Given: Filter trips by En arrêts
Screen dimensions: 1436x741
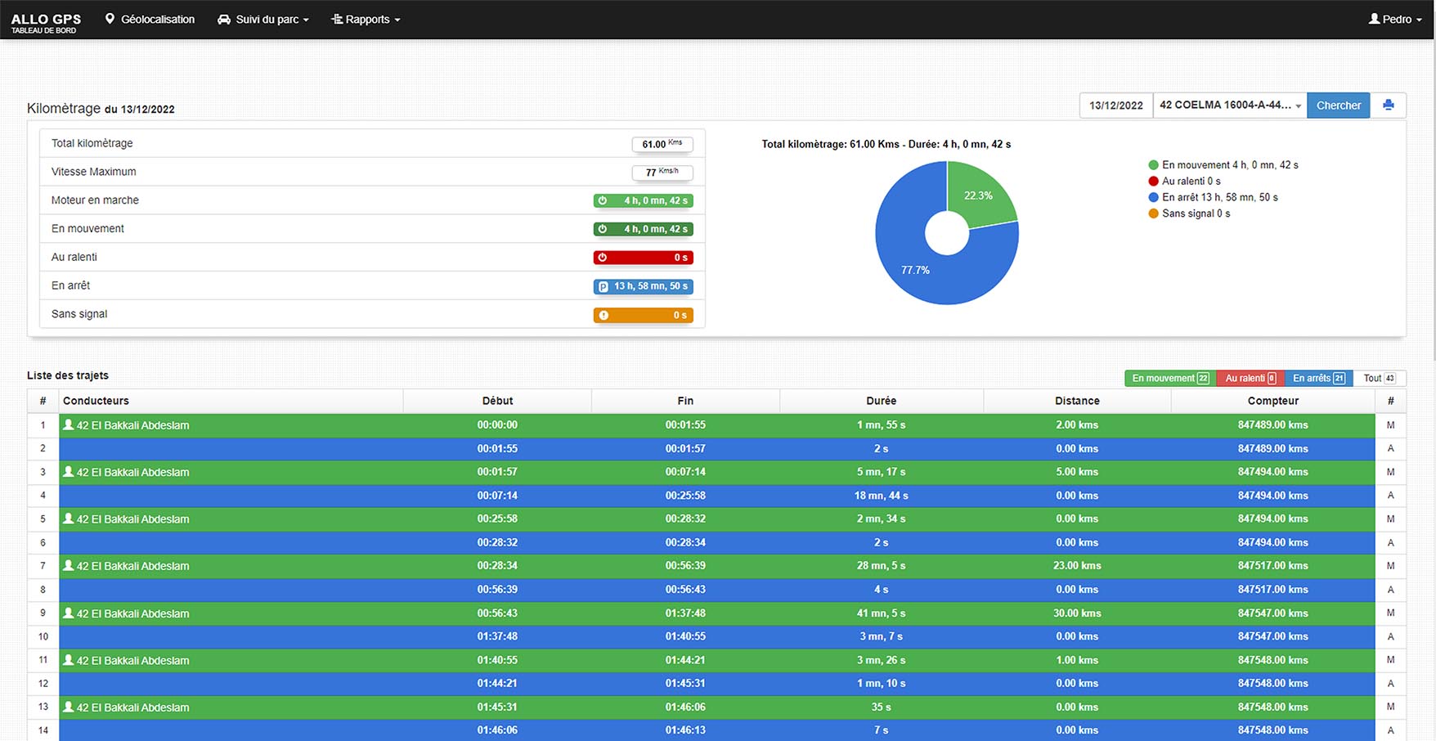Looking at the screenshot, I should [1318, 378].
